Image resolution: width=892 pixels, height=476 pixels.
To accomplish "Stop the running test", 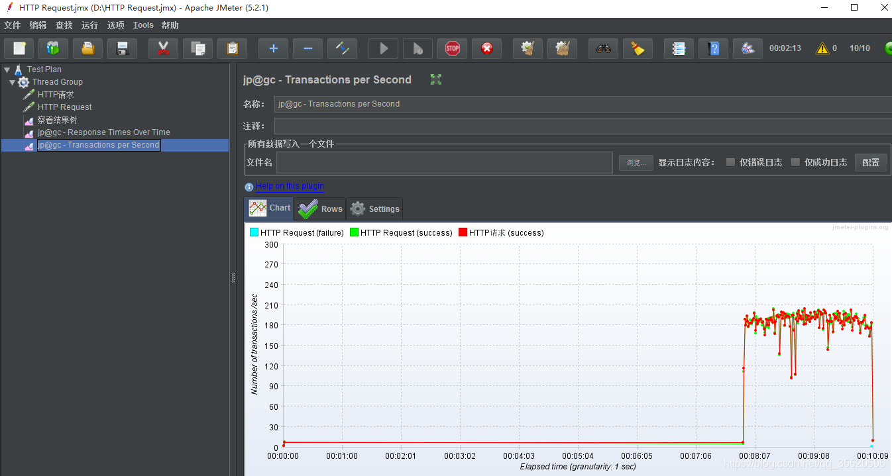I will (x=452, y=48).
